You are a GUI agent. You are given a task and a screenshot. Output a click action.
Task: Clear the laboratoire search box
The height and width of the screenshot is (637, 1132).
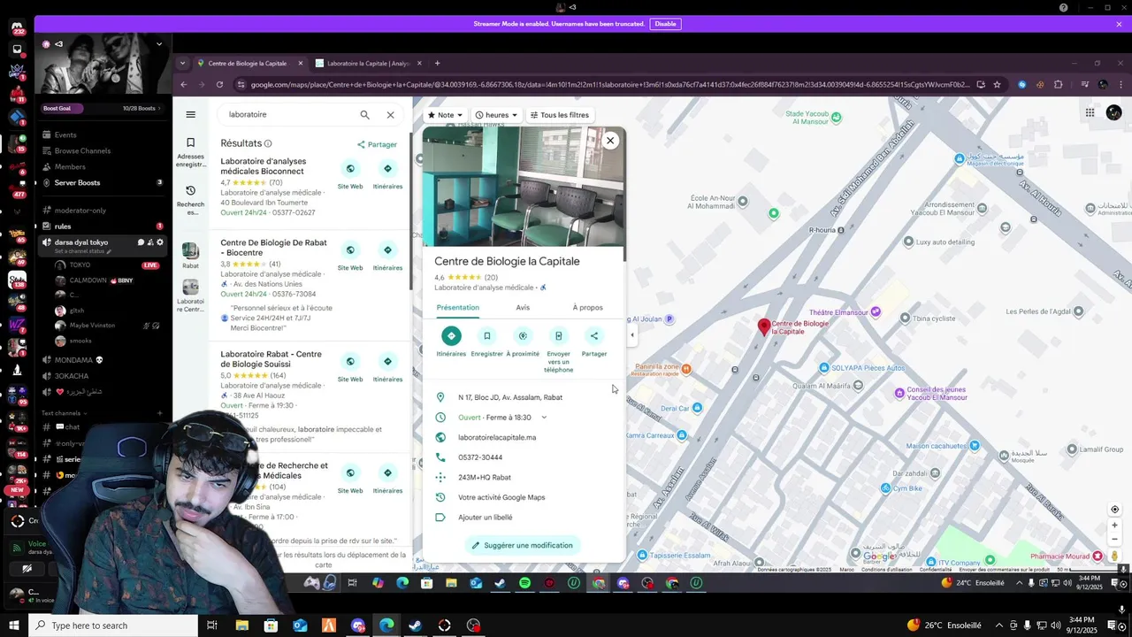click(390, 115)
